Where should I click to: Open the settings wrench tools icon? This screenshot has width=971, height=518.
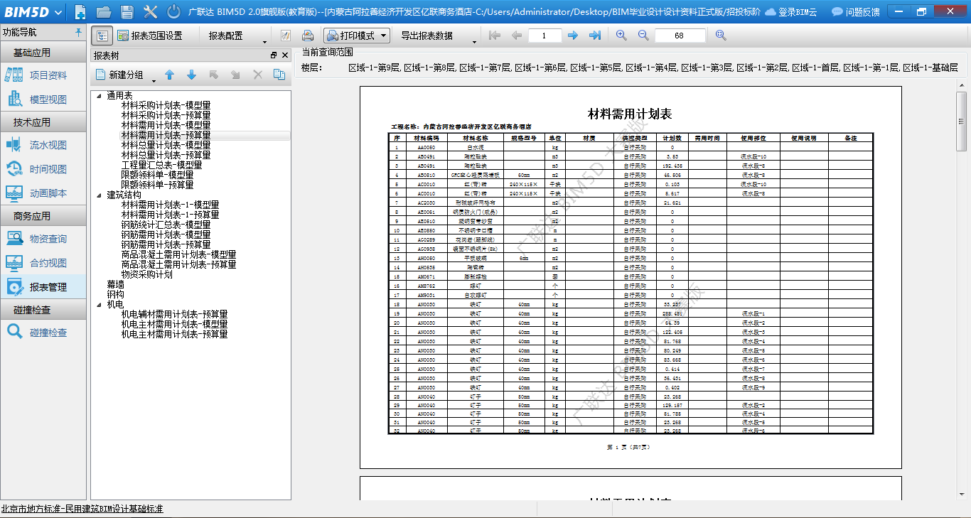(x=150, y=12)
